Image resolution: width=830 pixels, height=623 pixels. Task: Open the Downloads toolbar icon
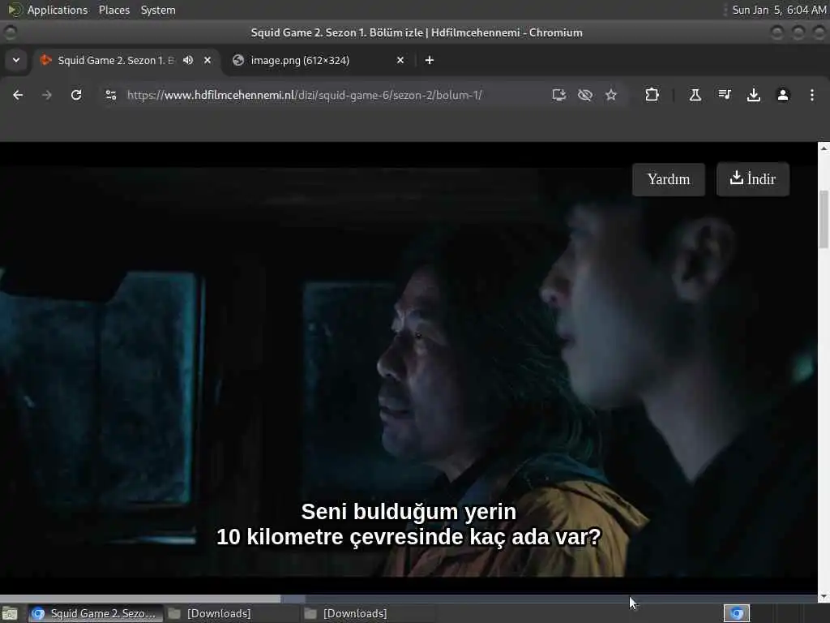pyautogui.click(x=753, y=95)
